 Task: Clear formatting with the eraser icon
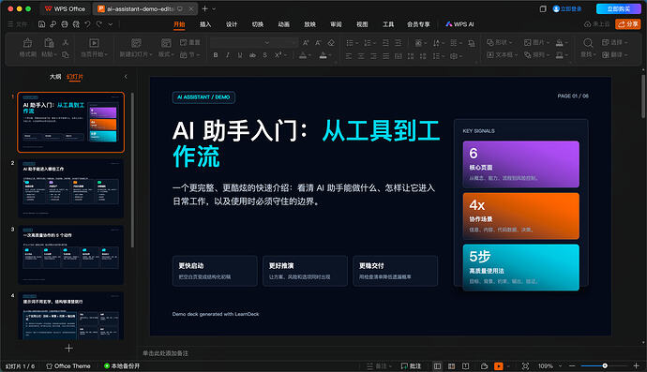(331, 42)
